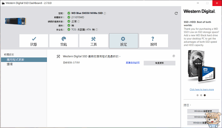Click the WD Black and Blue drive advertisement image

202,66
